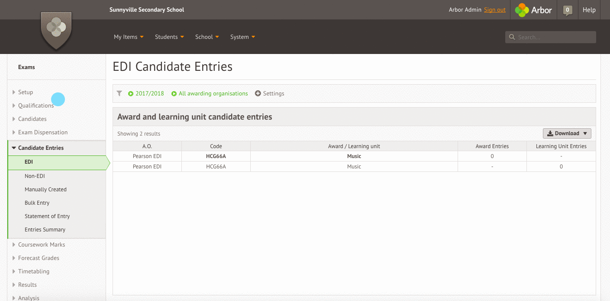The image size is (610, 301).
Task: Click the bold Music award cell
Action: tap(354, 156)
